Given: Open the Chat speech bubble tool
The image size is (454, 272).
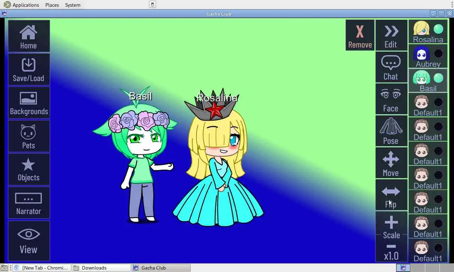Looking at the screenshot, I should point(391,67).
